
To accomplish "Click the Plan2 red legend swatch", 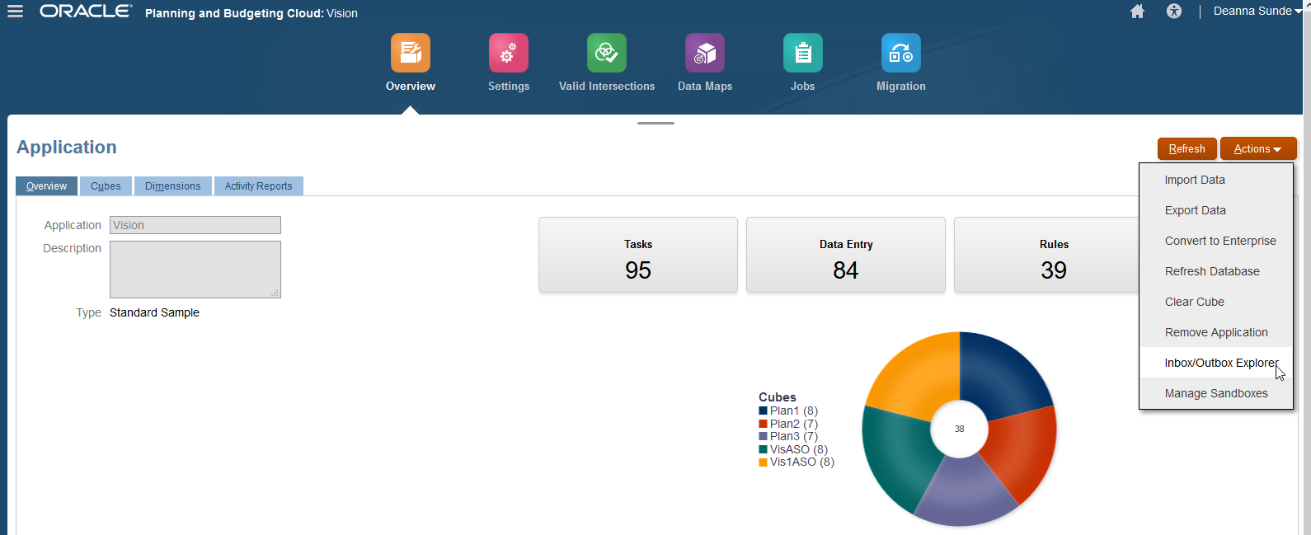I will [x=764, y=424].
